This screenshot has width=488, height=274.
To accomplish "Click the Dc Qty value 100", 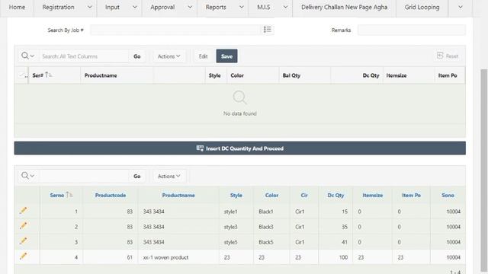I will (x=343, y=257).
